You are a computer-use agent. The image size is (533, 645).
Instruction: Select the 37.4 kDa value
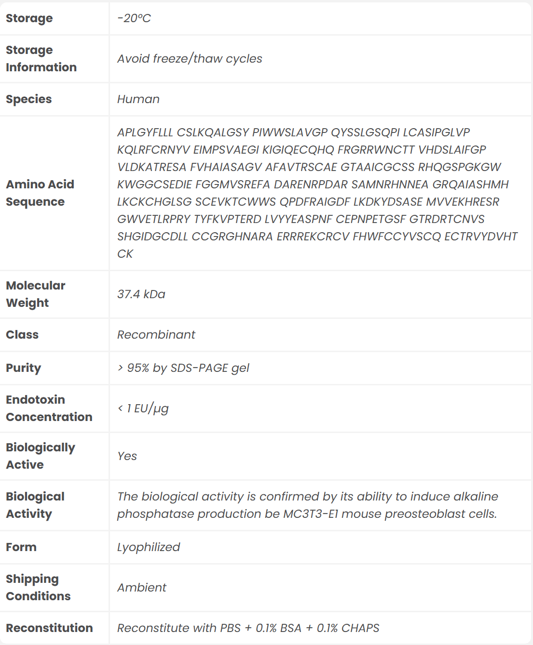[141, 294]
